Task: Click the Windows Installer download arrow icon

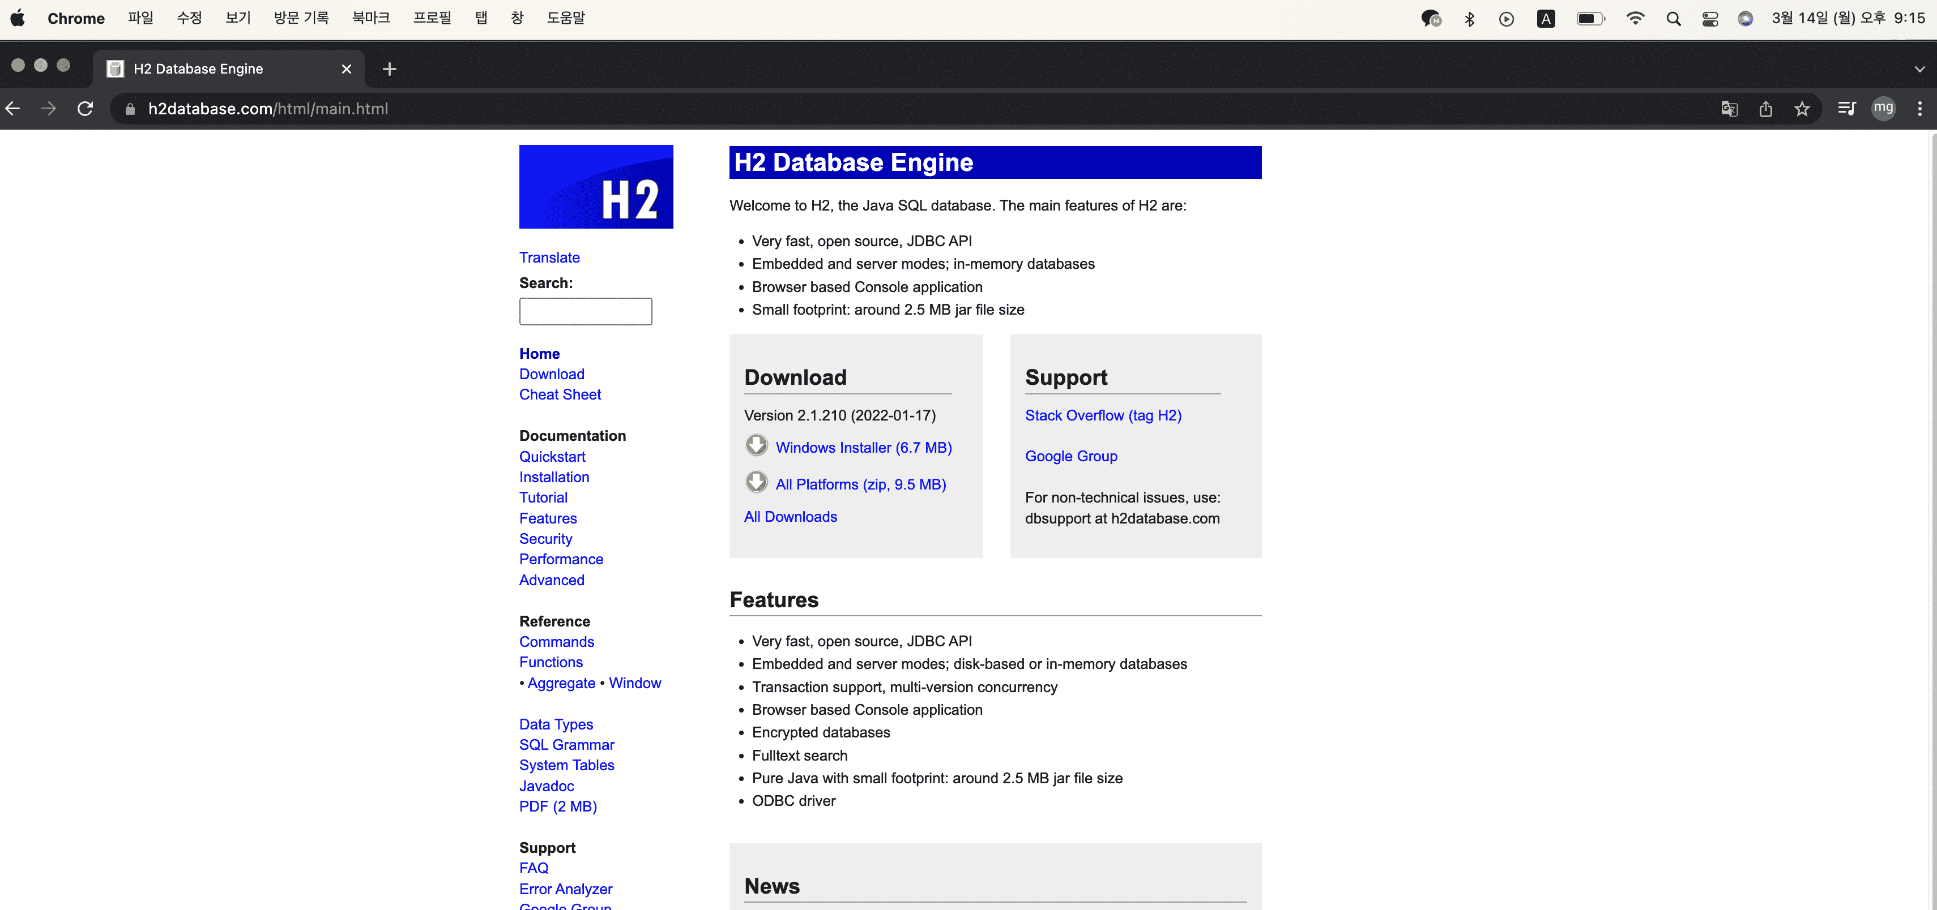Action: [756, 445]
